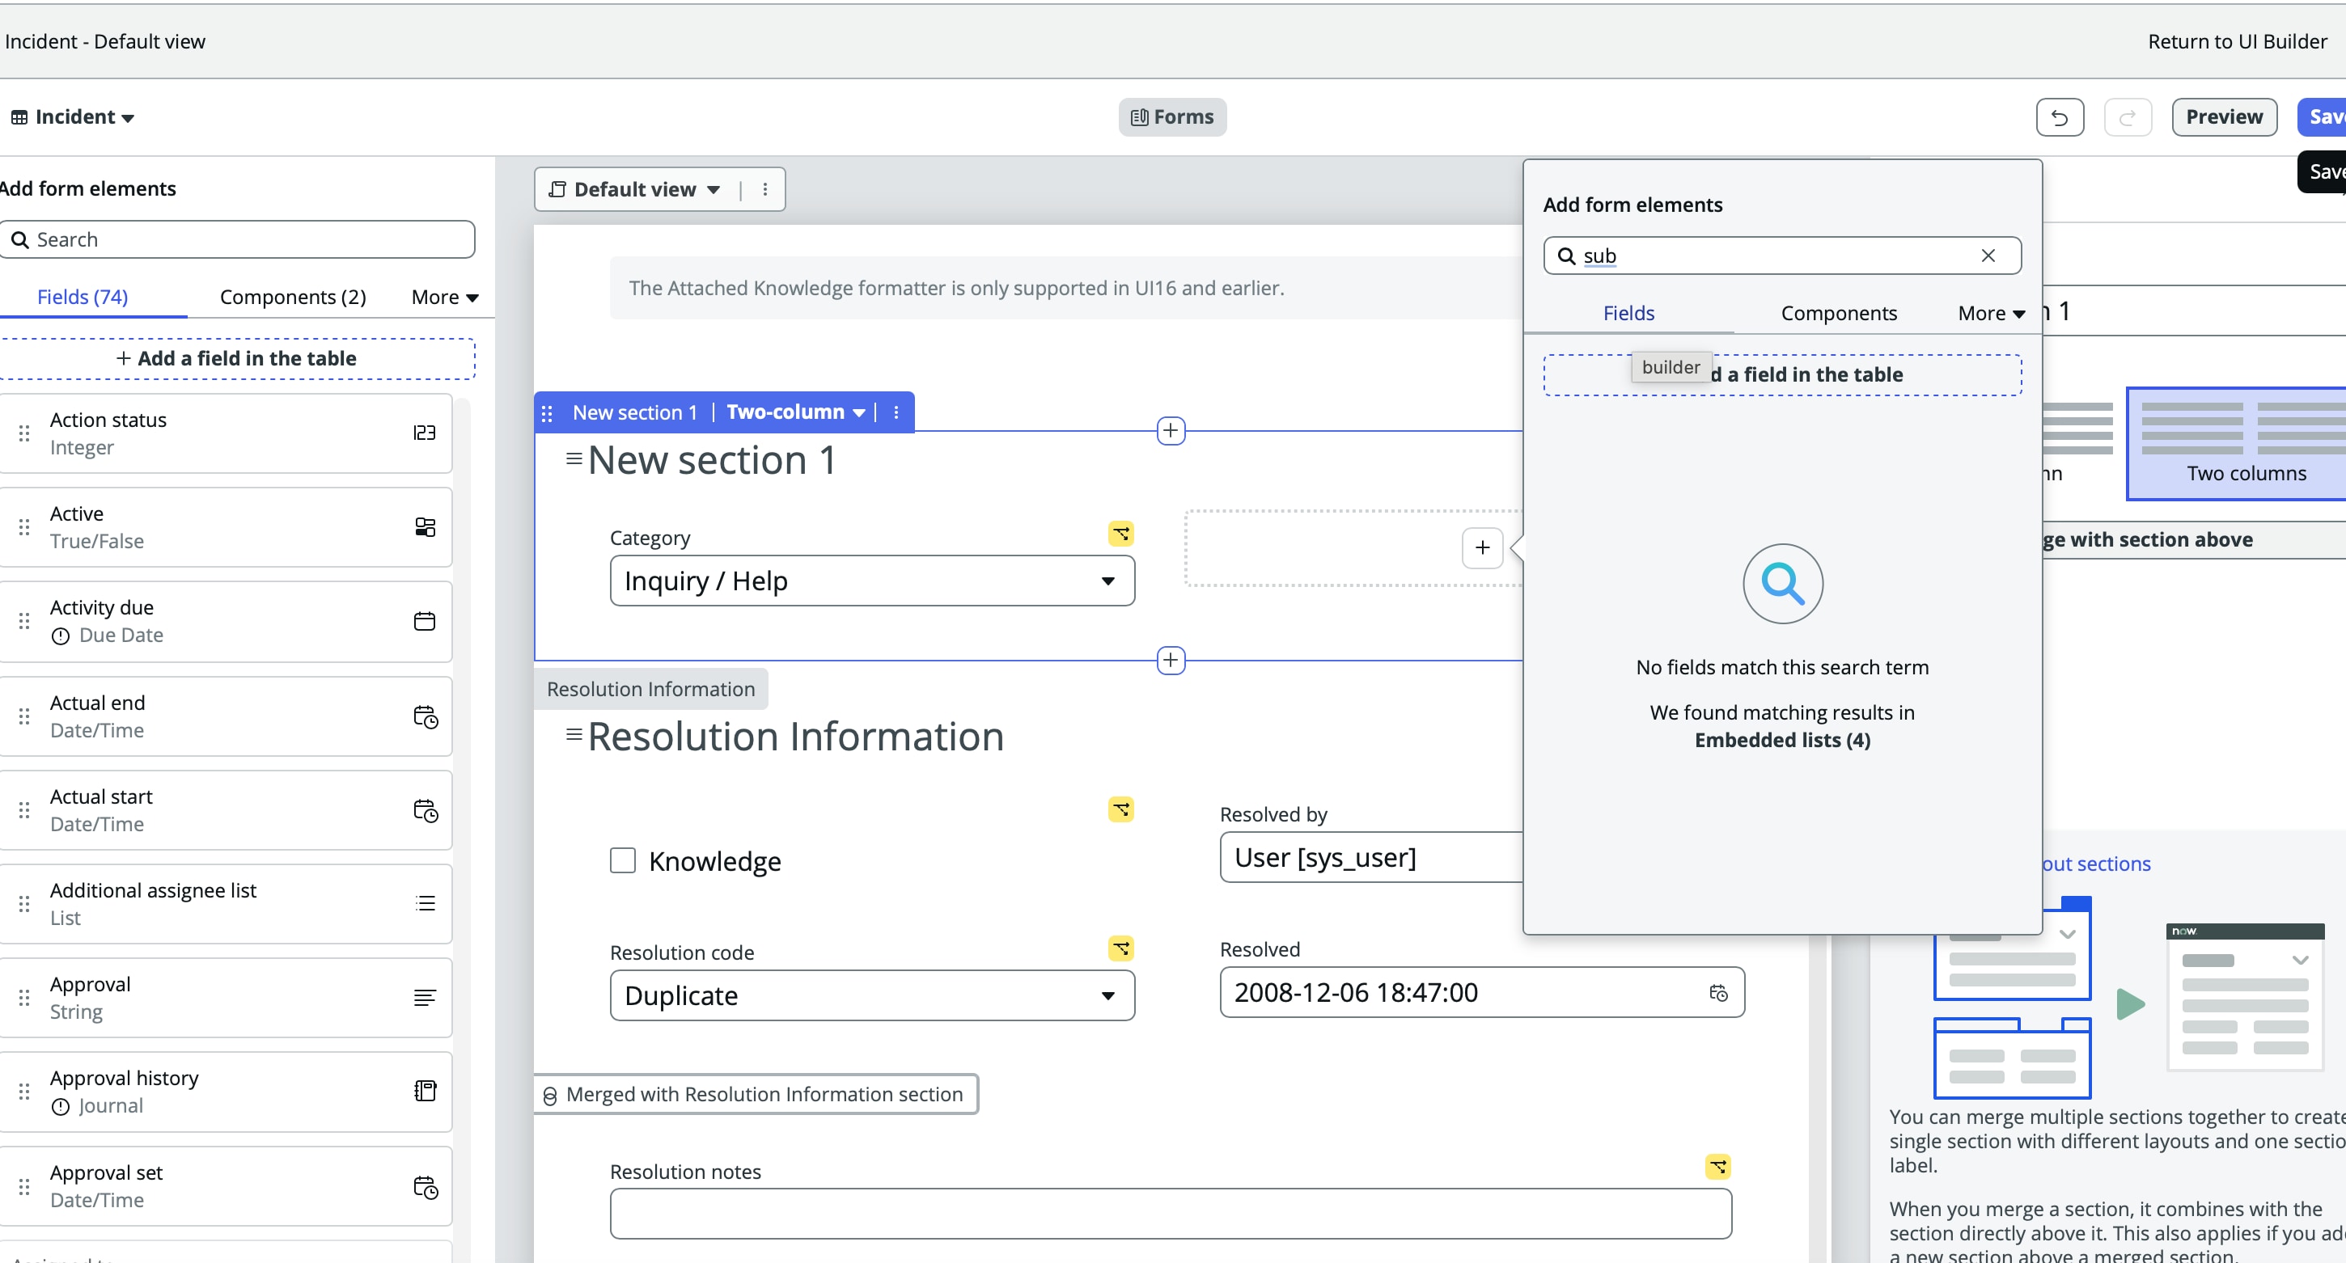The image size is (2346, 1263).
Task: Click the Resolution Information section tab
Action: click(x=650, y=690)
